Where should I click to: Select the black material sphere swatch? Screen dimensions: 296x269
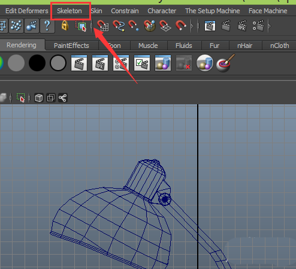(37, 63)
